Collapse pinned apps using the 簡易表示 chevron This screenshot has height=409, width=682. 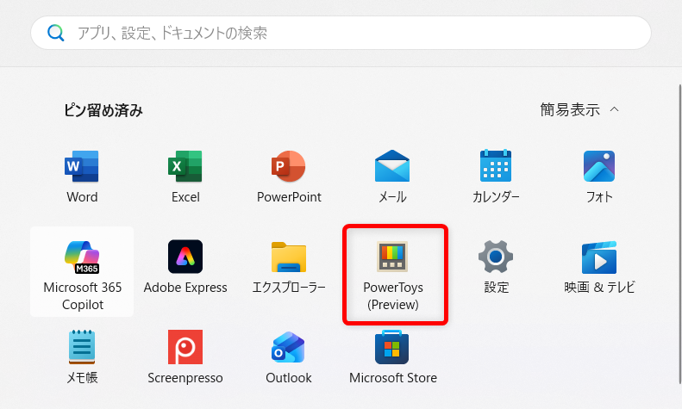[614, 109]
